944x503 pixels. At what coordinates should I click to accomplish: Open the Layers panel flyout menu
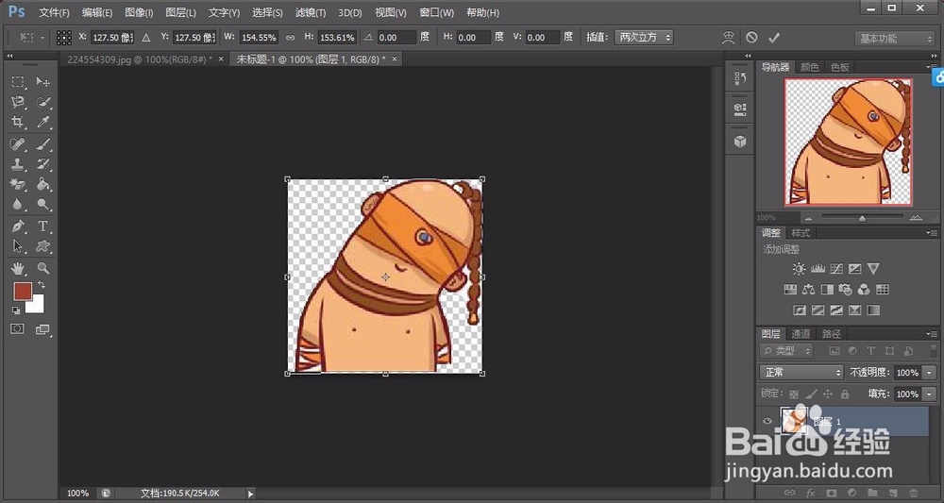point(932,333)
